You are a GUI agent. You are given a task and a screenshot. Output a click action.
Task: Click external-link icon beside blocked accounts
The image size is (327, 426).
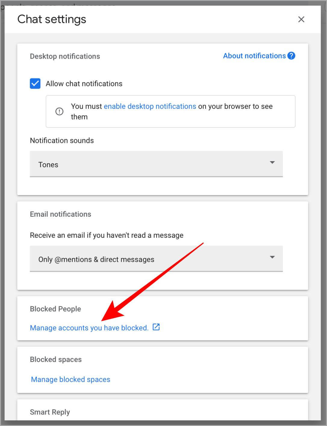point(156,327)
